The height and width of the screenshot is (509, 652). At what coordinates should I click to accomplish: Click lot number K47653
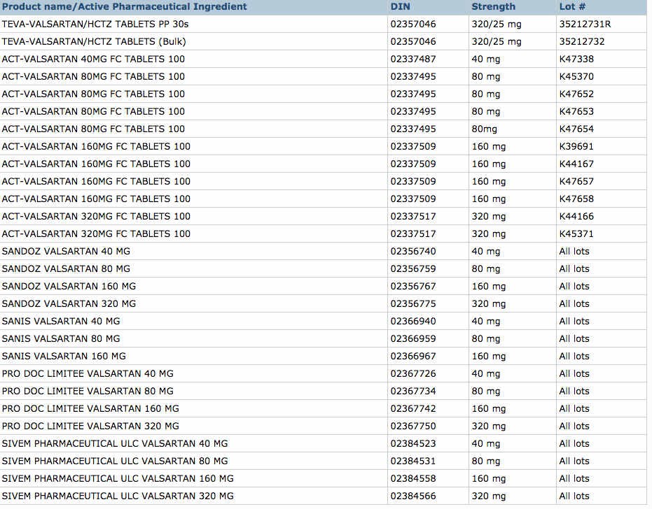click(576, 111)
